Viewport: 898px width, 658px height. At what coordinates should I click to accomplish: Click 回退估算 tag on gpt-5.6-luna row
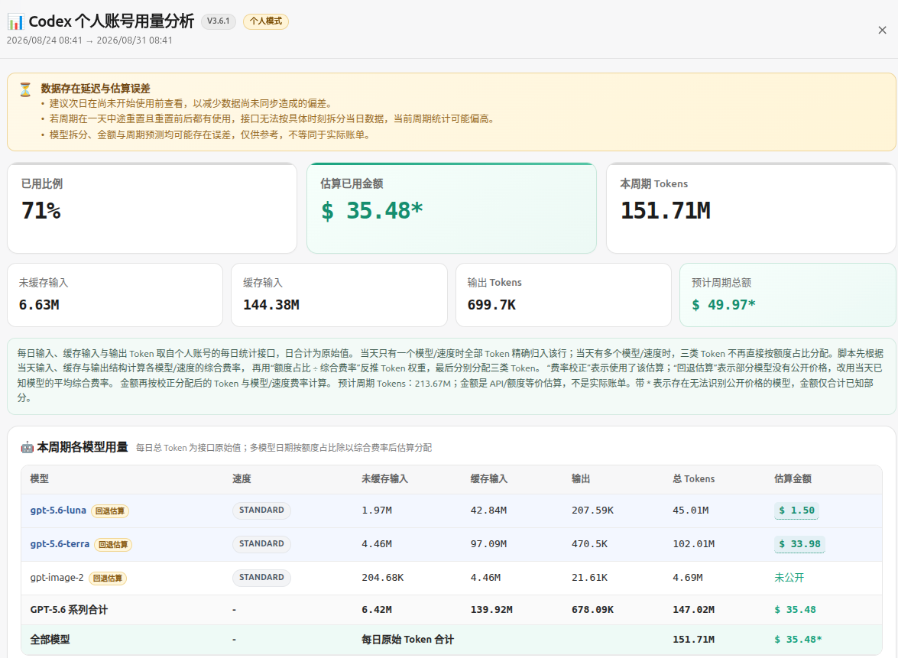pos(110,511)
